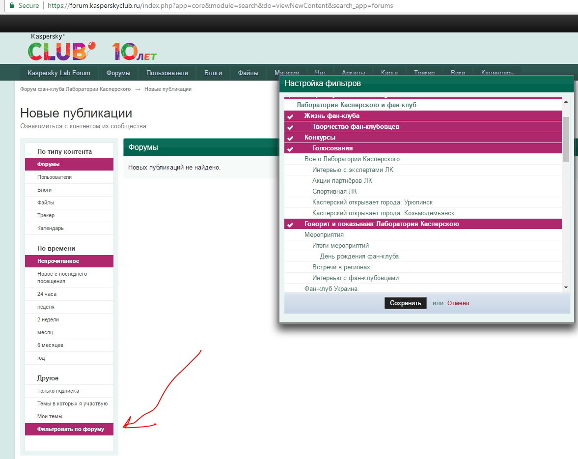
Task: Select Файлы content type filter
Action: pyautogui.click(x=69, y=202)
